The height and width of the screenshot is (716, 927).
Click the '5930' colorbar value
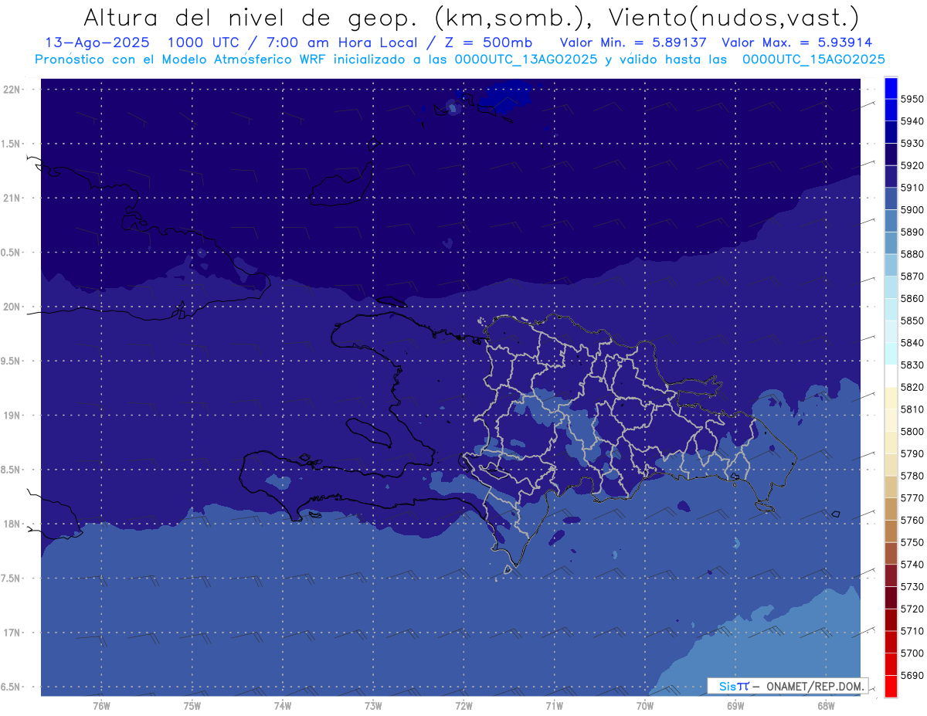click(912, 144)
